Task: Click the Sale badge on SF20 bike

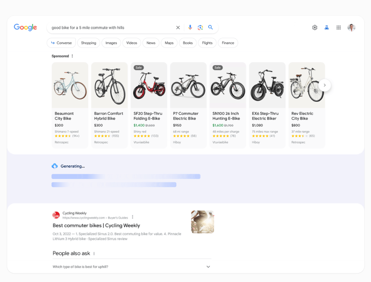Action: tap(139, 68)
